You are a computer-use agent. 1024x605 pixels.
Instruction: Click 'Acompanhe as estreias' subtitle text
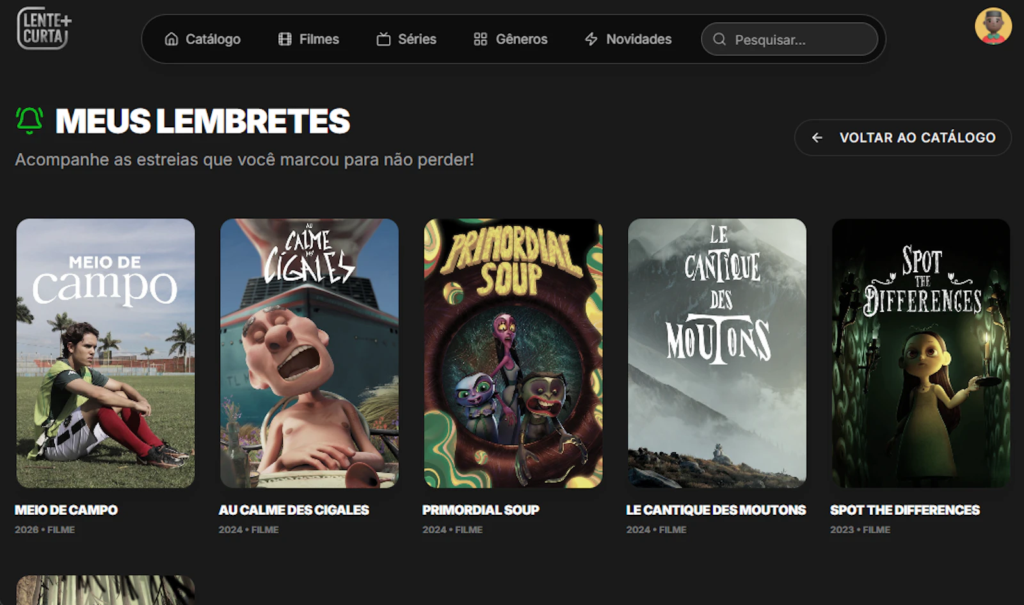coord(244,159)
